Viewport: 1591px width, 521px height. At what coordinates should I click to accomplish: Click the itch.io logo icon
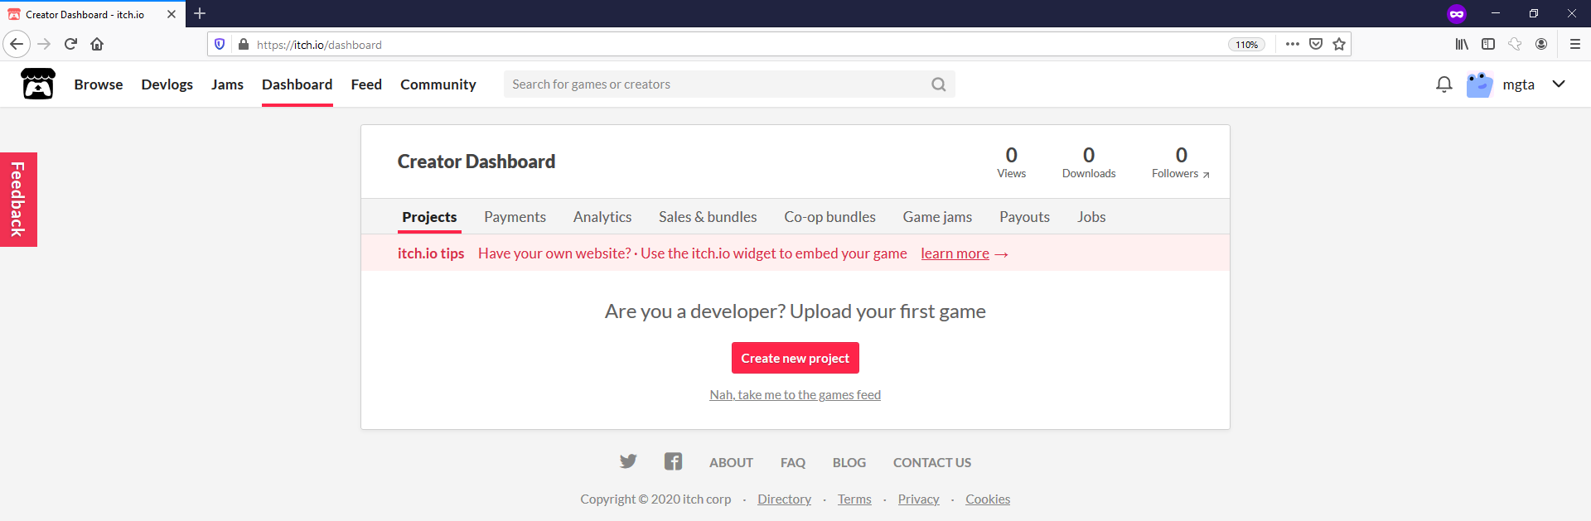(38, 84)
